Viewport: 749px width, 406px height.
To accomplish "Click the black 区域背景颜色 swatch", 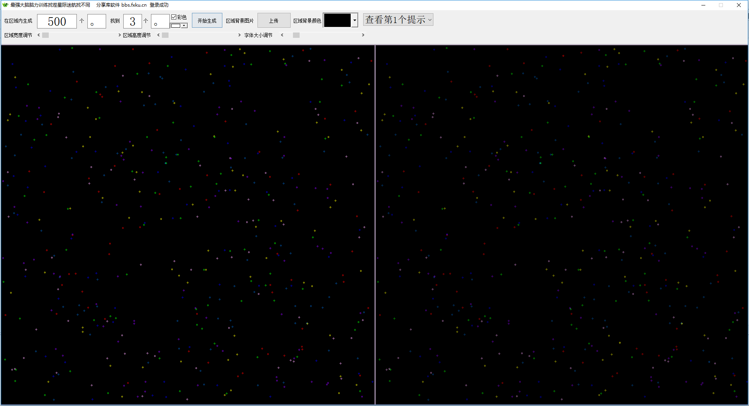I will click(337, 20).
